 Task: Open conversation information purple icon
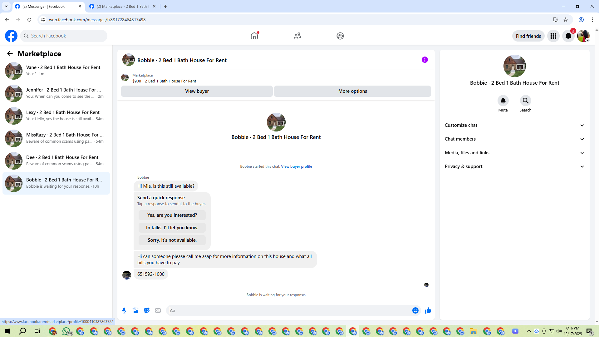425,60
